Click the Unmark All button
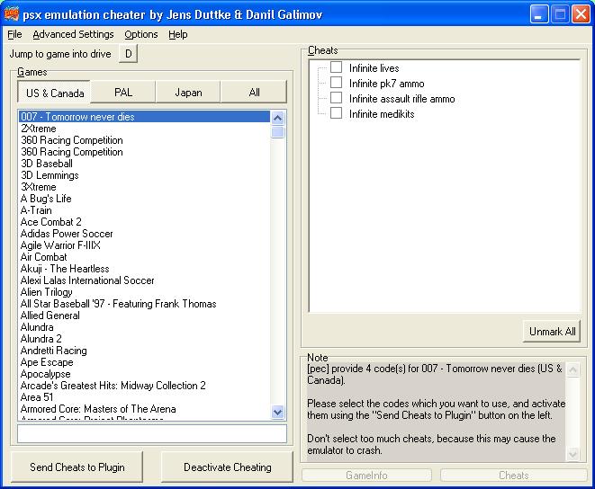 [x=552, y=332]
